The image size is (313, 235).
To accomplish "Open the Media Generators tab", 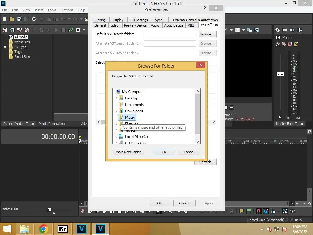I will (x=52, y=124).
